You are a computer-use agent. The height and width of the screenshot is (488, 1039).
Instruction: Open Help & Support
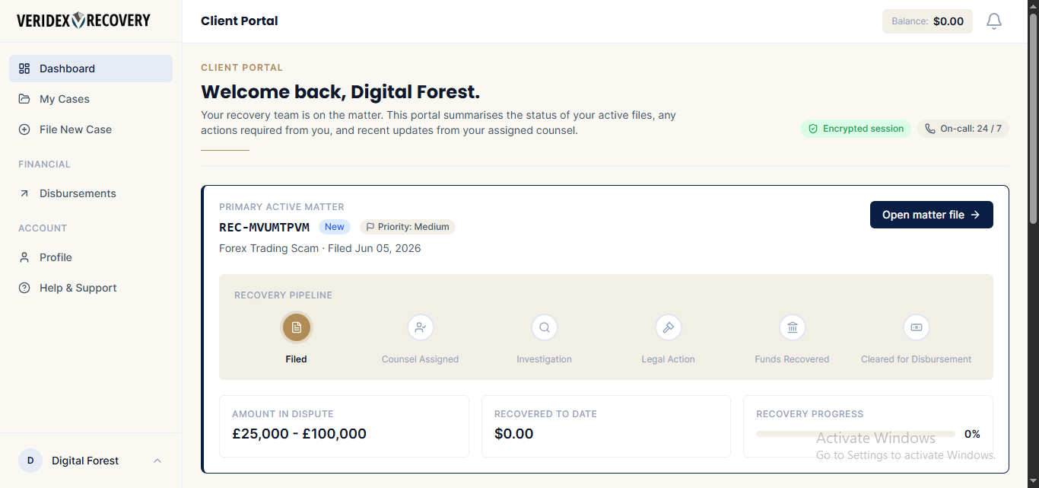91,288
